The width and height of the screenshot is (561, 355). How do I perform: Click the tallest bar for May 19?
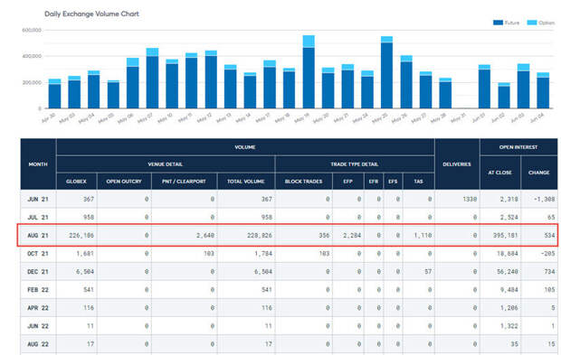[x=309, y=71]
